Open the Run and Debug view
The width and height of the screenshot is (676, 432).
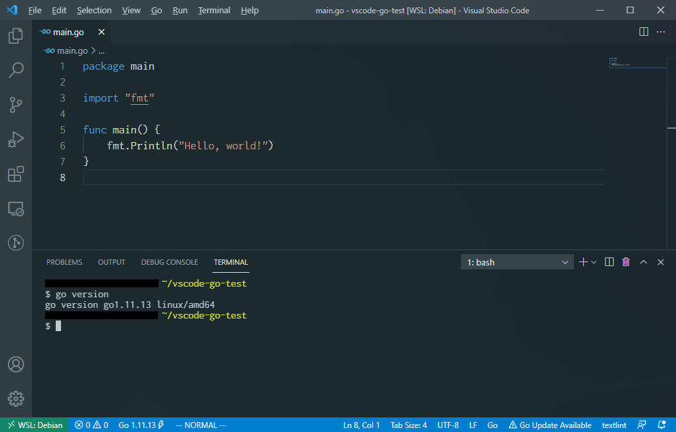pos(15,139)
